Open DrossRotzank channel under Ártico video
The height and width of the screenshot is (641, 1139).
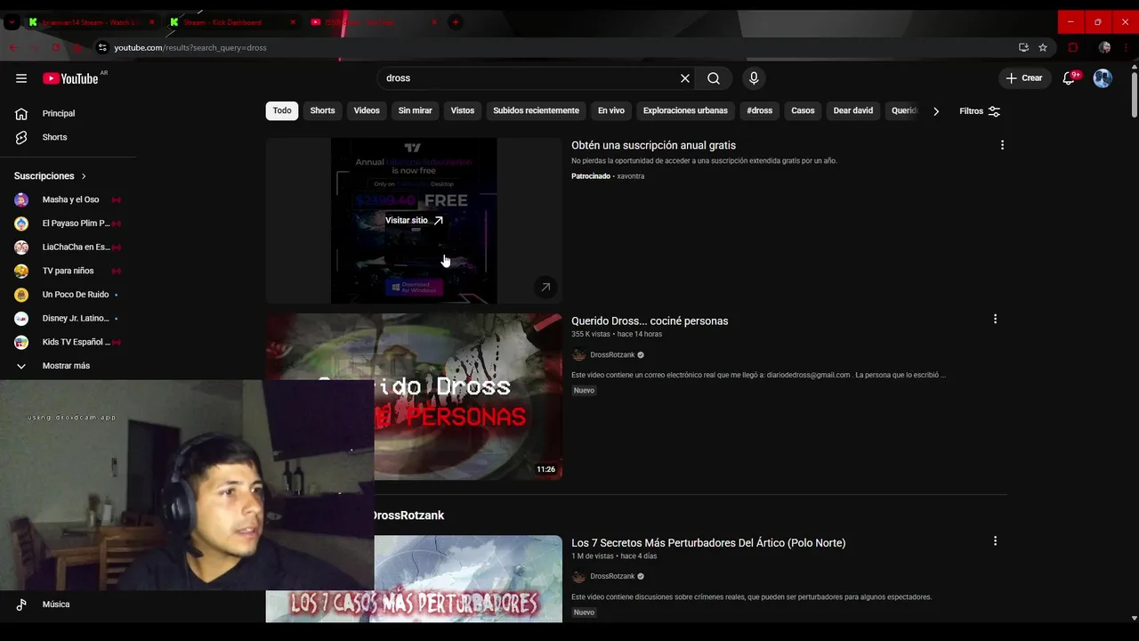(x=612, y=576)
